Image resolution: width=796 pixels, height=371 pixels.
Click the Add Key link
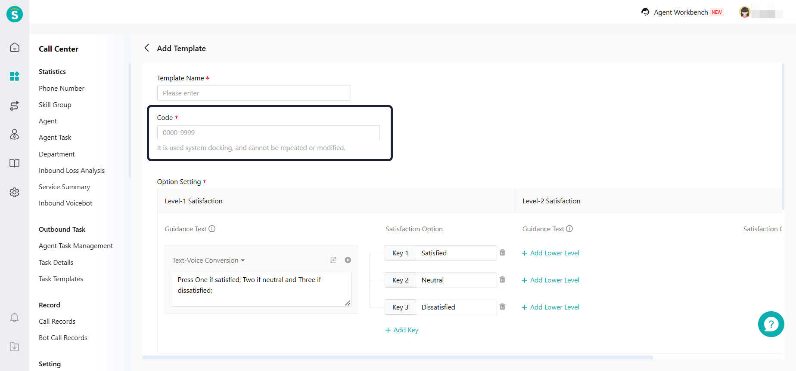(402, 330)
